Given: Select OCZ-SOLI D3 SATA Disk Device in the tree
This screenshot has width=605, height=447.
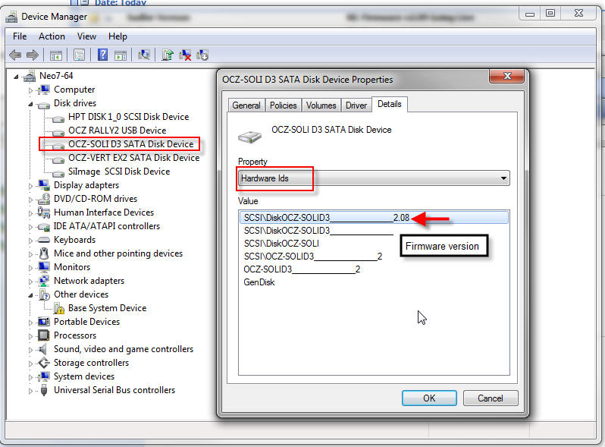Looking at the screenshot, I should coord(131,144).
